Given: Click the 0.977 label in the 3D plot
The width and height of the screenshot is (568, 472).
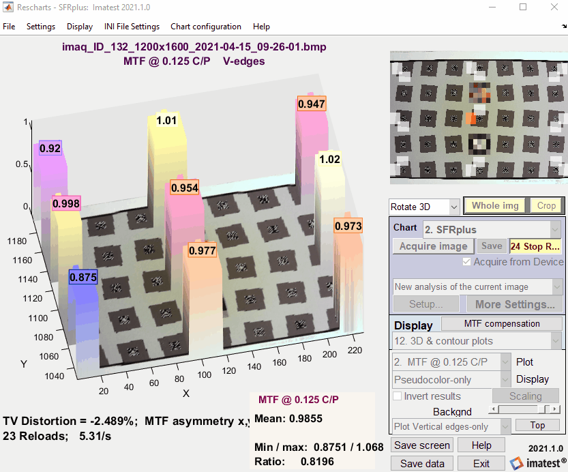Looking at the screenshot, I should (x=202, y=250).
